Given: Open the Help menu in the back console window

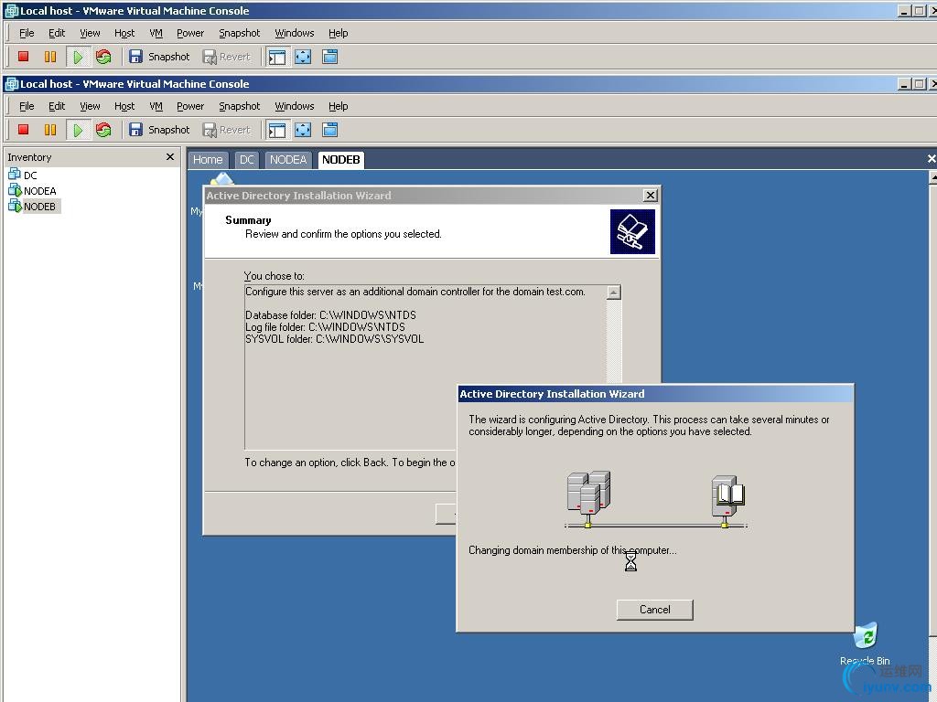Looking at the screenshot, I should click(338, 33).
